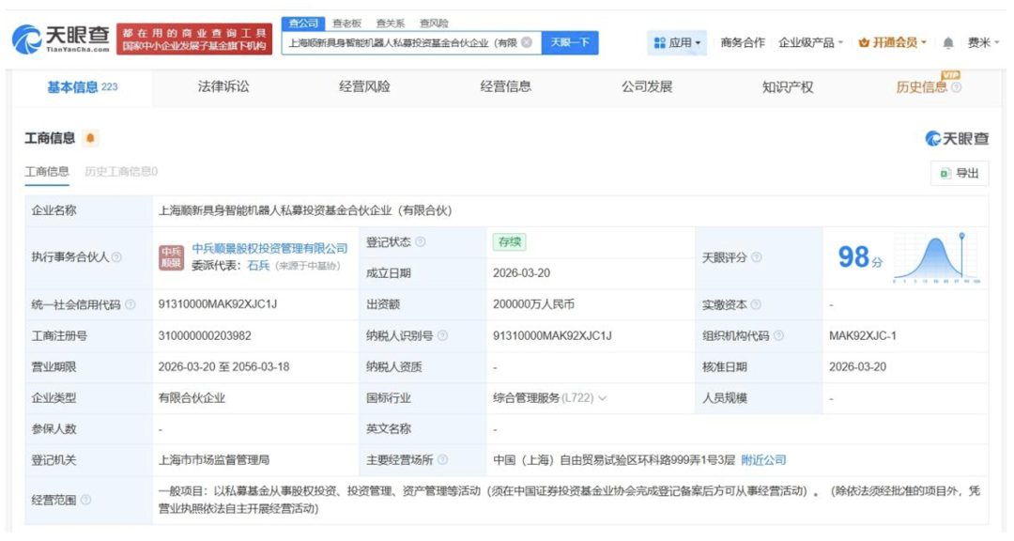Open 石兵 representative link

pyautogui.click(x=258, y=266)
